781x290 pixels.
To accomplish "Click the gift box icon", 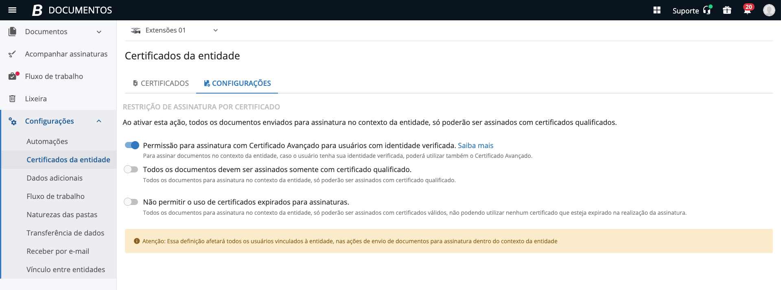I will point(727,10).
